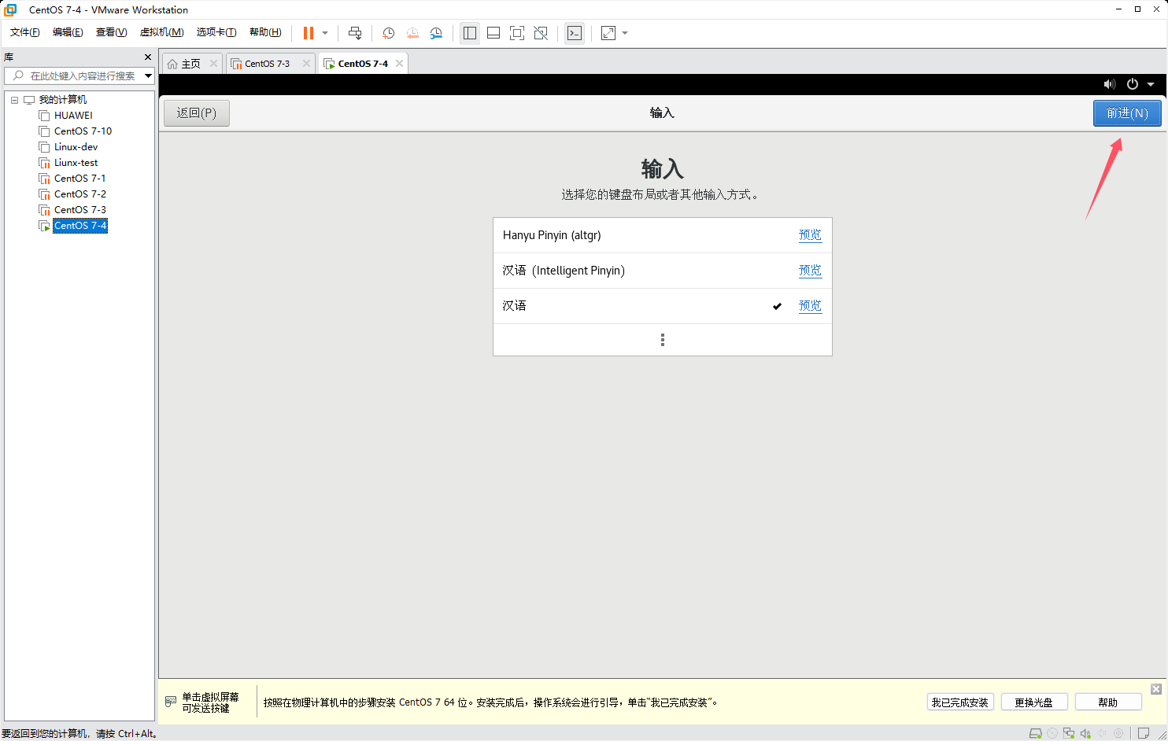This screenshot has width=1168, height=741.
Task: Select the HUAWEI virtual machine
Action: tap(73, 116)
